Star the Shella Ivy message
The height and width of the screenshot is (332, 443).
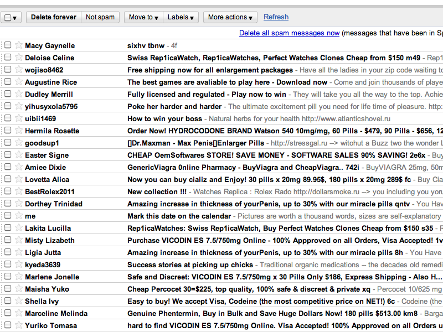pos(19,300)
